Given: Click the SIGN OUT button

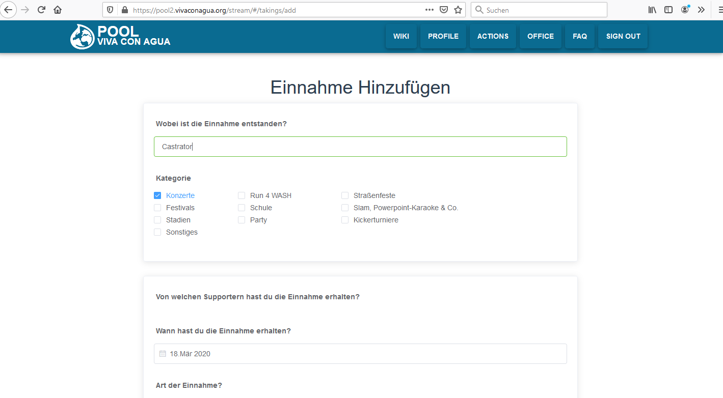Looking at the screenshot, I should (623, 36).
